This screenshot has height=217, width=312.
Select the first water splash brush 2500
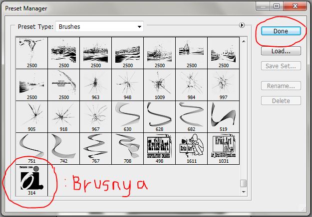[x=31, y=53]
